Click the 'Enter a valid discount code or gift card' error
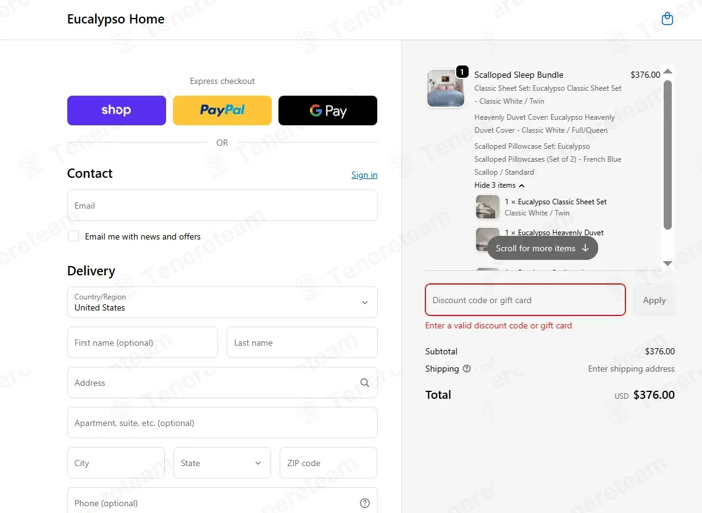The height and width of the screenshot is (513, 702). 498,325
